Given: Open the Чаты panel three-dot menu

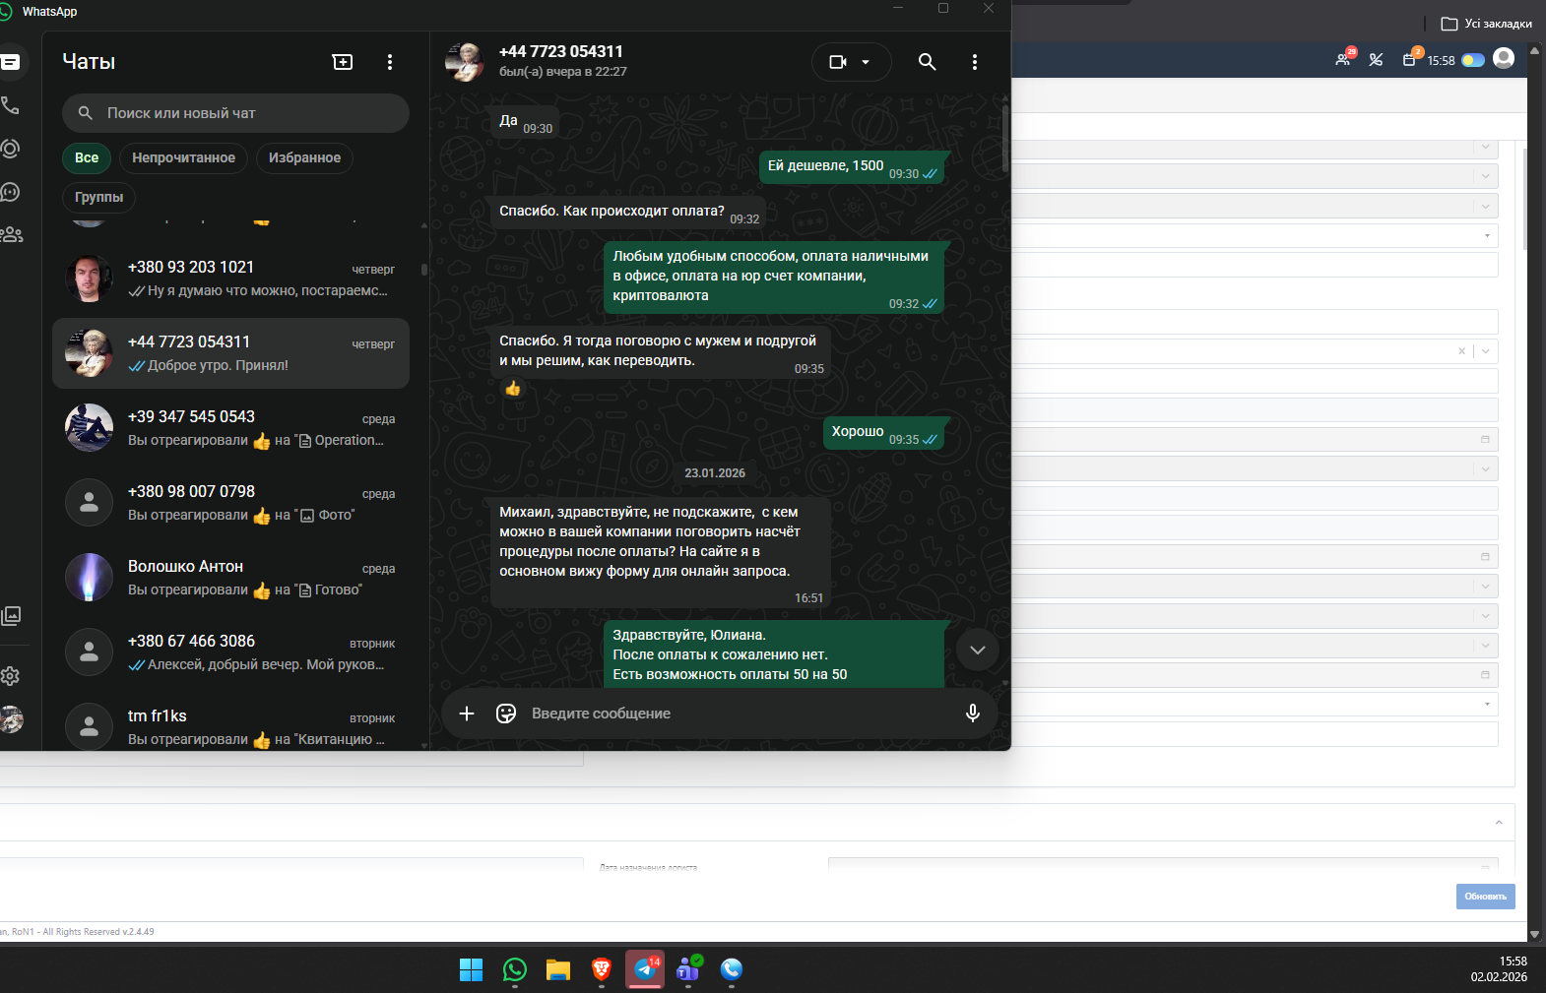Looking at the screenshot, I should point(390,62).
